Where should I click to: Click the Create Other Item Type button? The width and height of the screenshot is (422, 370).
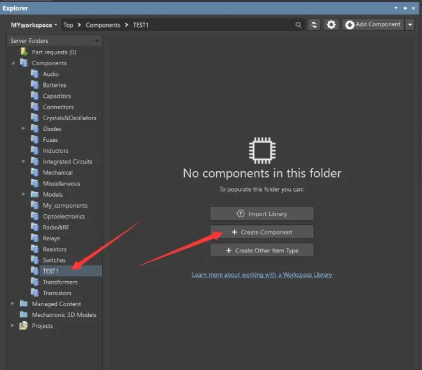click(x=262, y=251)
